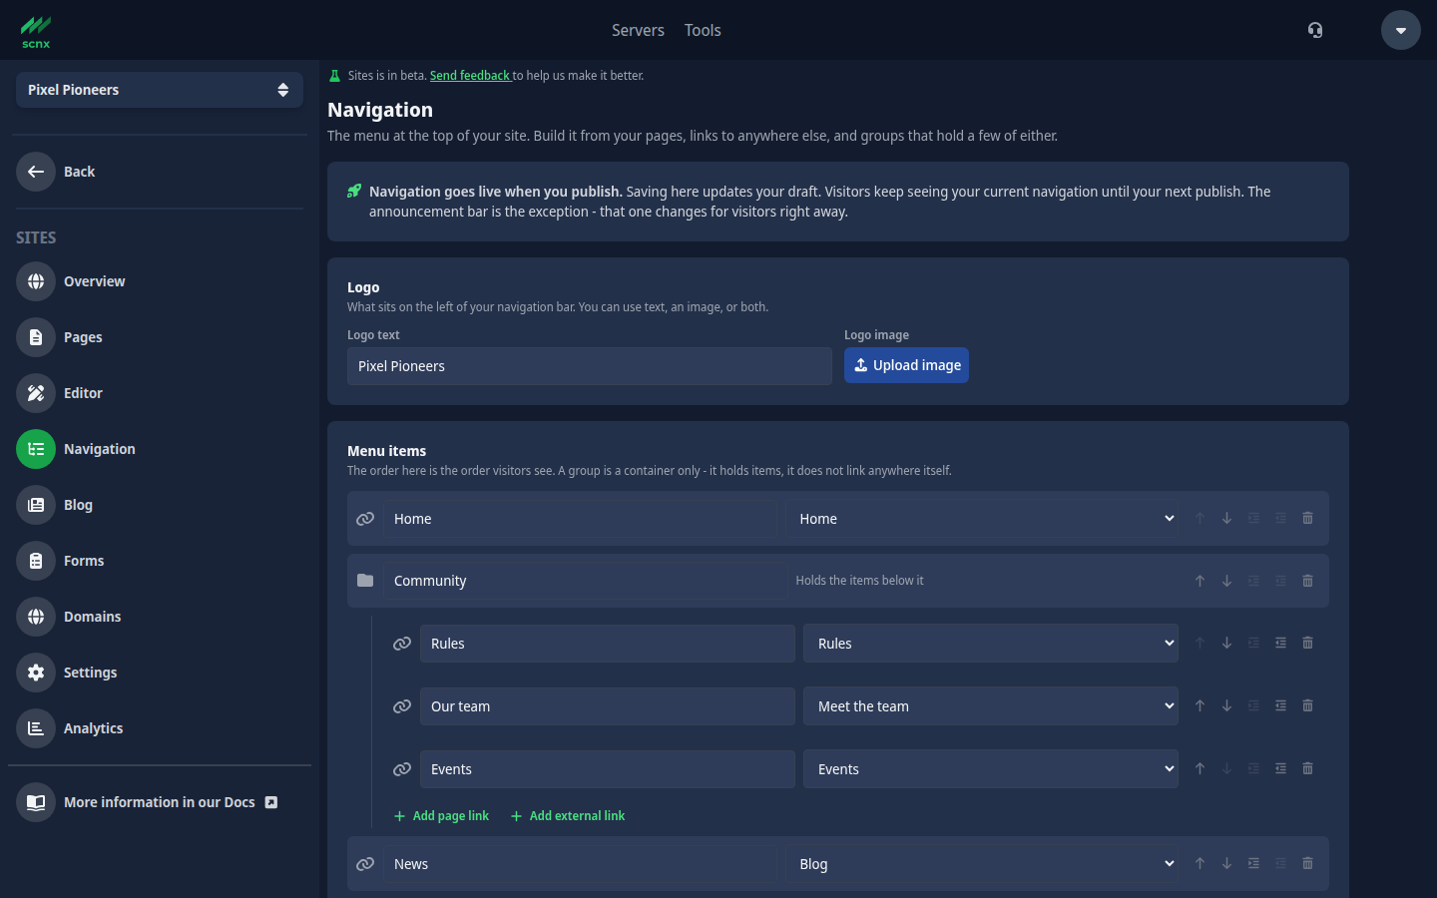Delete the Home menu item
This screenshot has height=898, width=1437.
point(1307,518)
